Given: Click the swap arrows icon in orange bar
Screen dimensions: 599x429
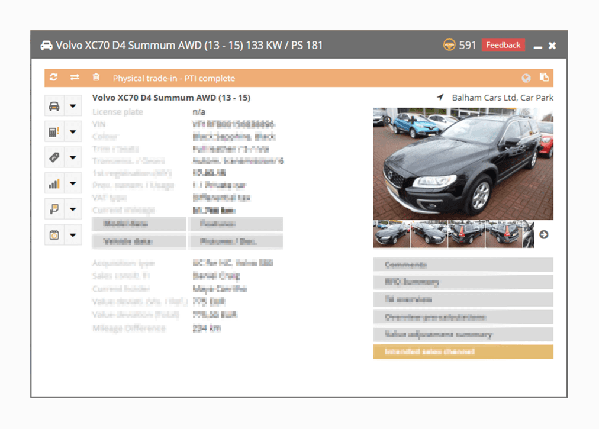Looking at the screenshot, I should click(75, 78).
